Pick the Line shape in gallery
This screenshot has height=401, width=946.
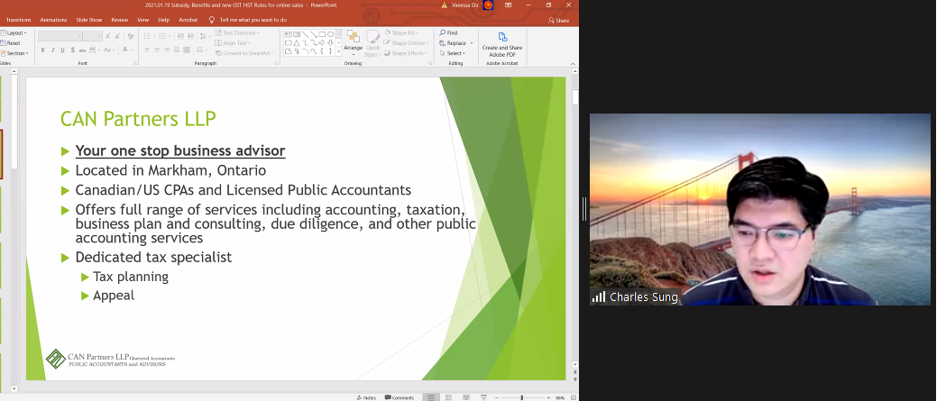306,34
